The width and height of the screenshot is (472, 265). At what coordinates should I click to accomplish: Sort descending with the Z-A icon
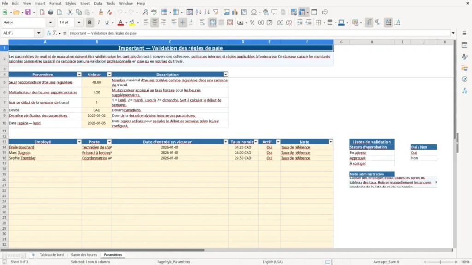pyautogui.click(x=207, y=12)
